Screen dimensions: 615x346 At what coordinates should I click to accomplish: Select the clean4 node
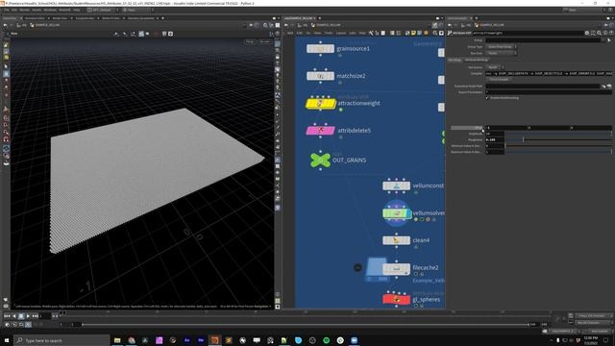396,240
